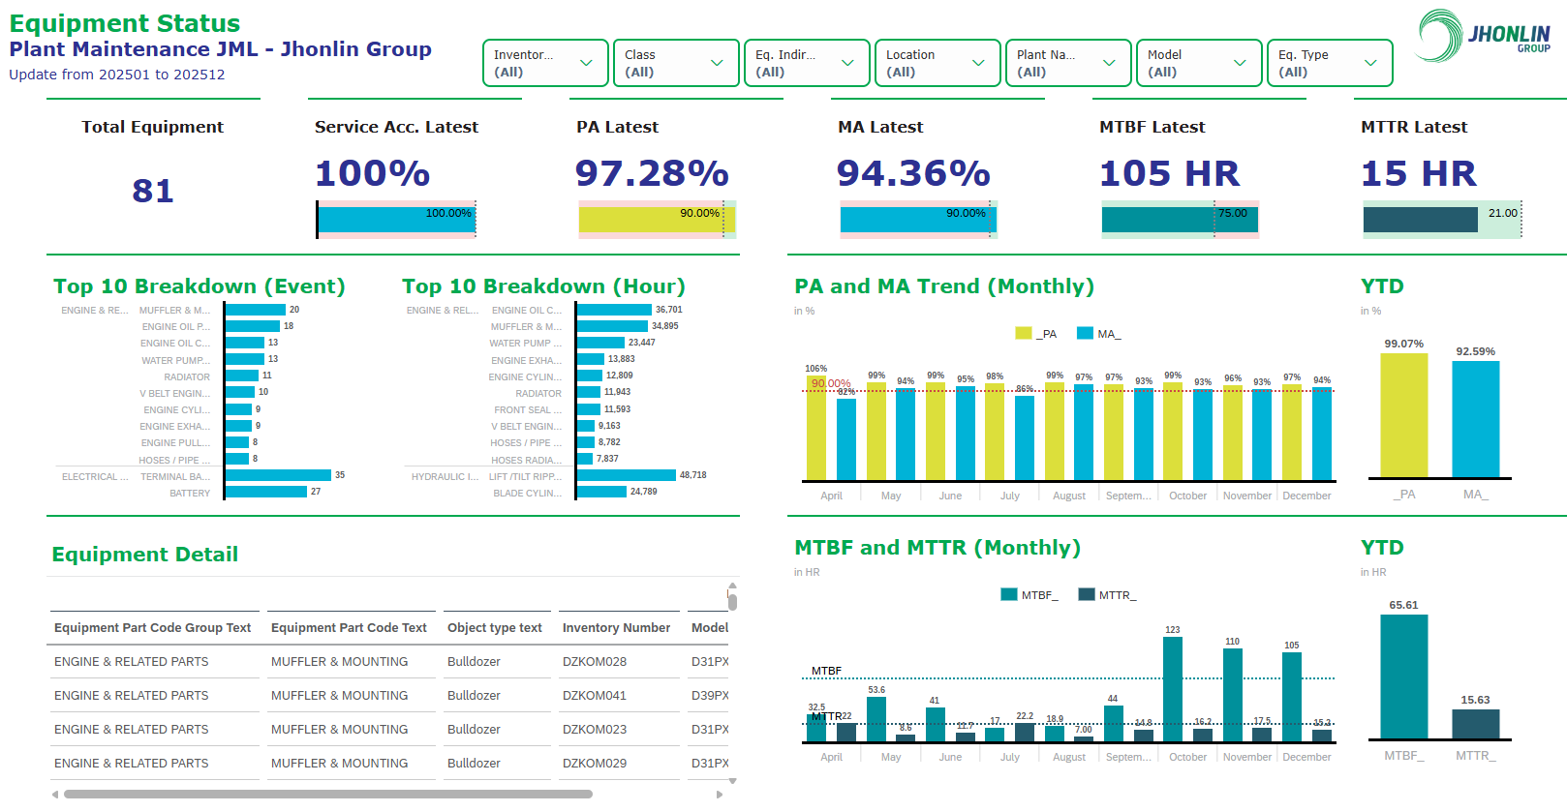Viewport: 1567px width, 812px height.
Task: Open the Model filter dropdown
Action: pyautogui.click(x=1199, y=63)
